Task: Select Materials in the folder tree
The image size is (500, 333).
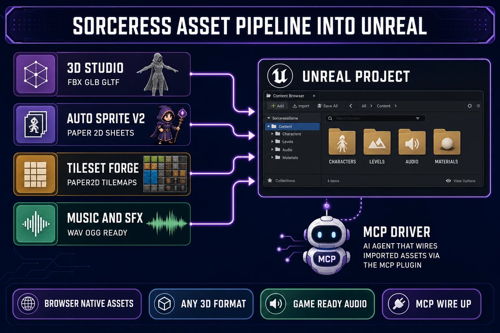Action: 290,158
